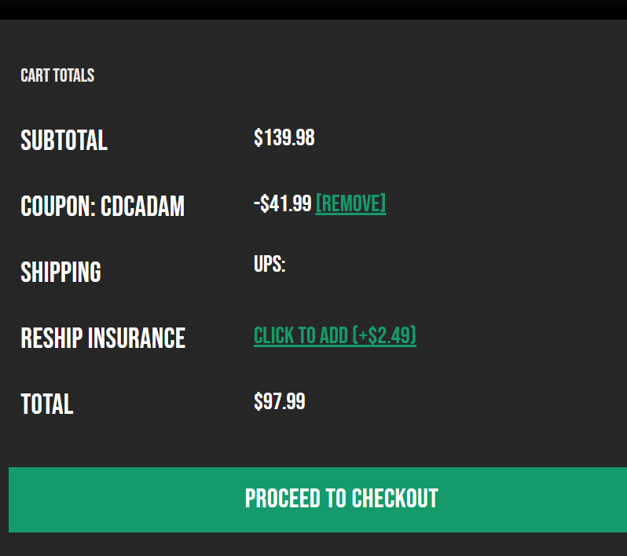This screenshot has width=627, height=556.
Task: Add reship insurance via Click to Add
Action: [335, 336]
